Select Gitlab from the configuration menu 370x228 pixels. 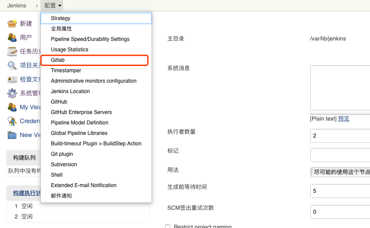tap(57, 60)
